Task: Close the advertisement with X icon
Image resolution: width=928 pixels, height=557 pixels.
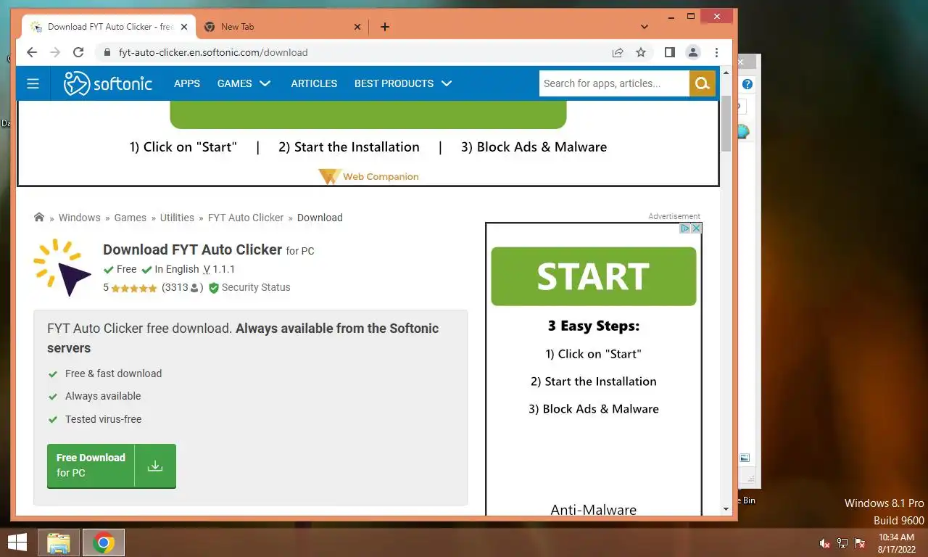Action: (696, 228)
